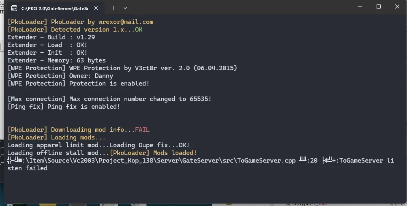Image resolution: width=407 pixels, height=206 pixels.
Task: Maximize the terminal window
Action: tap(378, 7)
